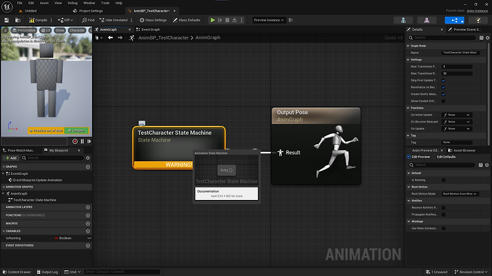This screenshot has height=276, width=492.
Task: Open the Tools menu
Action: pos(105,3)
